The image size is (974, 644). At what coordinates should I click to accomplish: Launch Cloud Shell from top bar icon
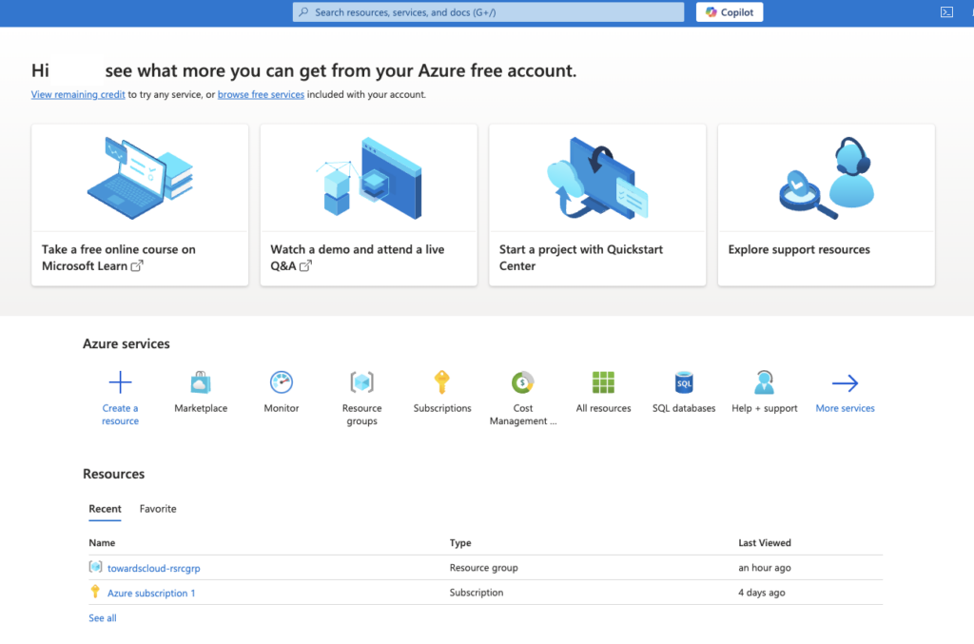tap(946, 11)
